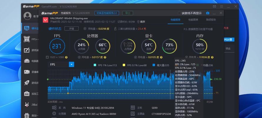The width and height of the screenshot is (262, 118).
Task: Switch to the 性能图表 tab
Action: pyautogui.click(x=193, y=20)
